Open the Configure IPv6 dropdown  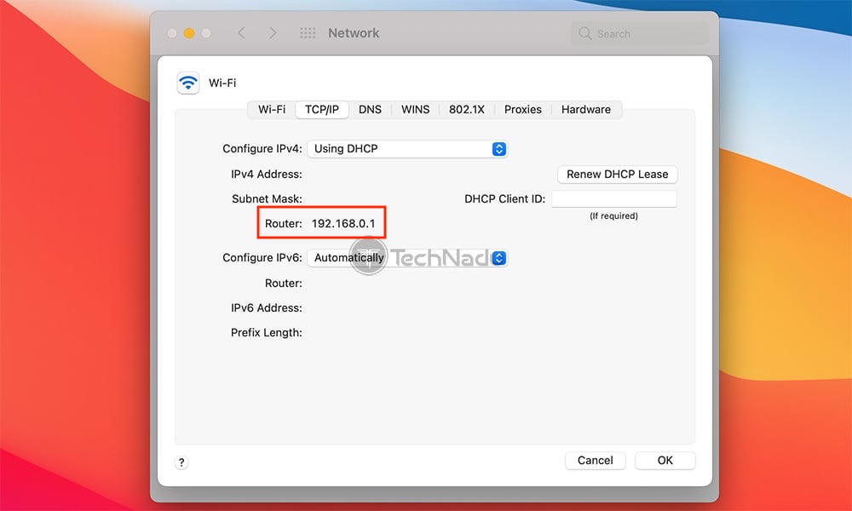point(407,258)
